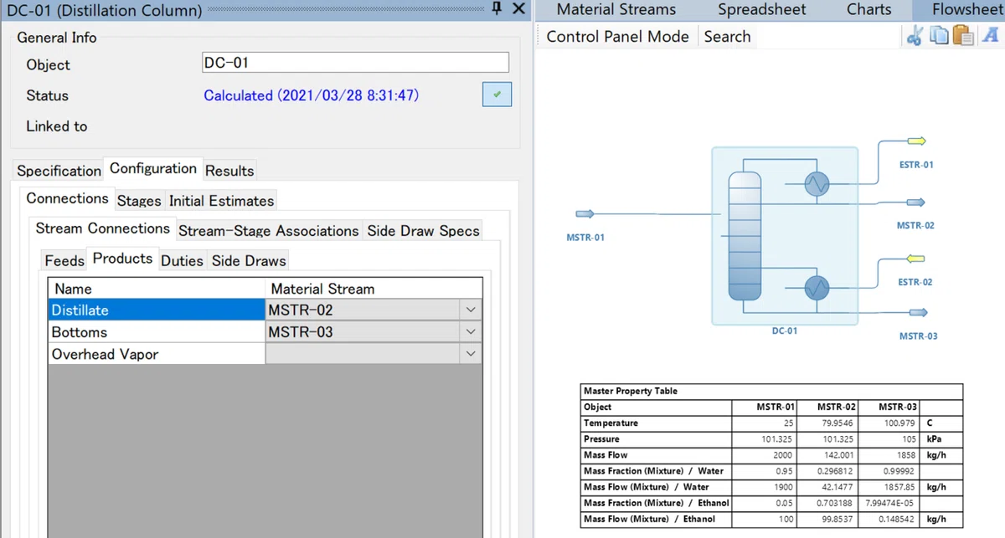Select the Distillate row name cell

(x=157, y=310)
